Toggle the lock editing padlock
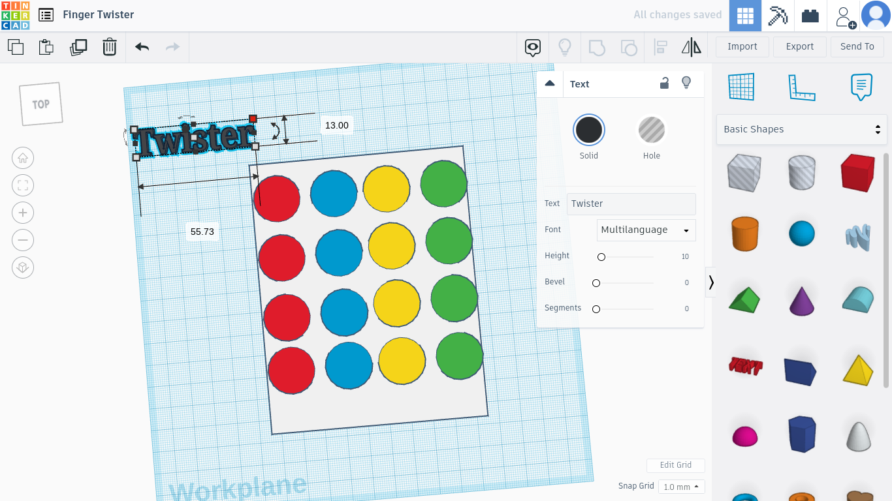The height and width of the screenshot is (501, 892). 664,83
